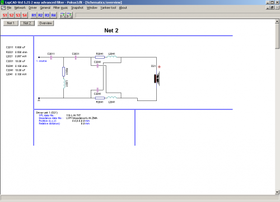
Task: Click the second network schematic toolbar icon
Action: (69, 15)
